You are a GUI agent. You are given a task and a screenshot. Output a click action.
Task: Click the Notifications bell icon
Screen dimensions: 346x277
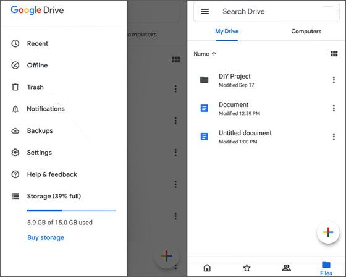pyautogui.click(x=15, y=109)
